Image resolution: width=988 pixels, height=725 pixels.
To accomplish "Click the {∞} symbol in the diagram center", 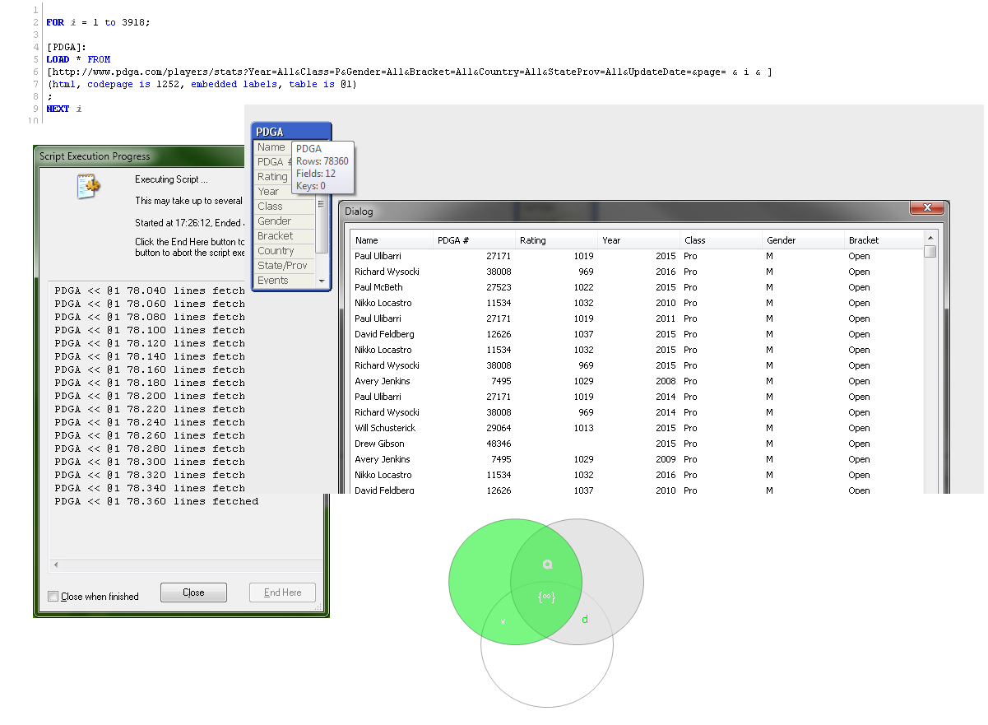I will click(546, 597).
